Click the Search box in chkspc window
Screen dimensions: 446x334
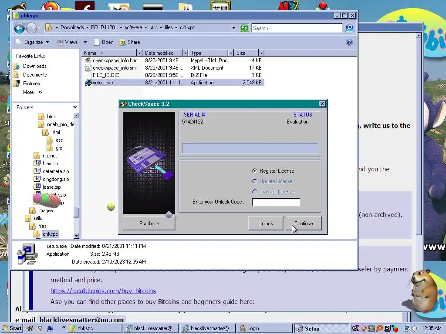(297, 28)
